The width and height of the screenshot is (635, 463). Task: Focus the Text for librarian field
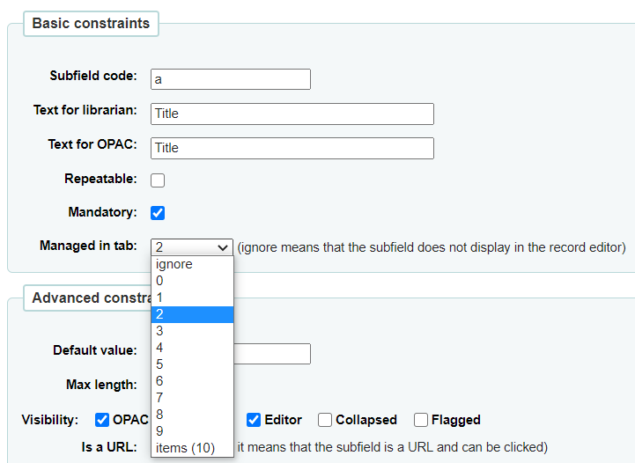click(x=292, y=114)
